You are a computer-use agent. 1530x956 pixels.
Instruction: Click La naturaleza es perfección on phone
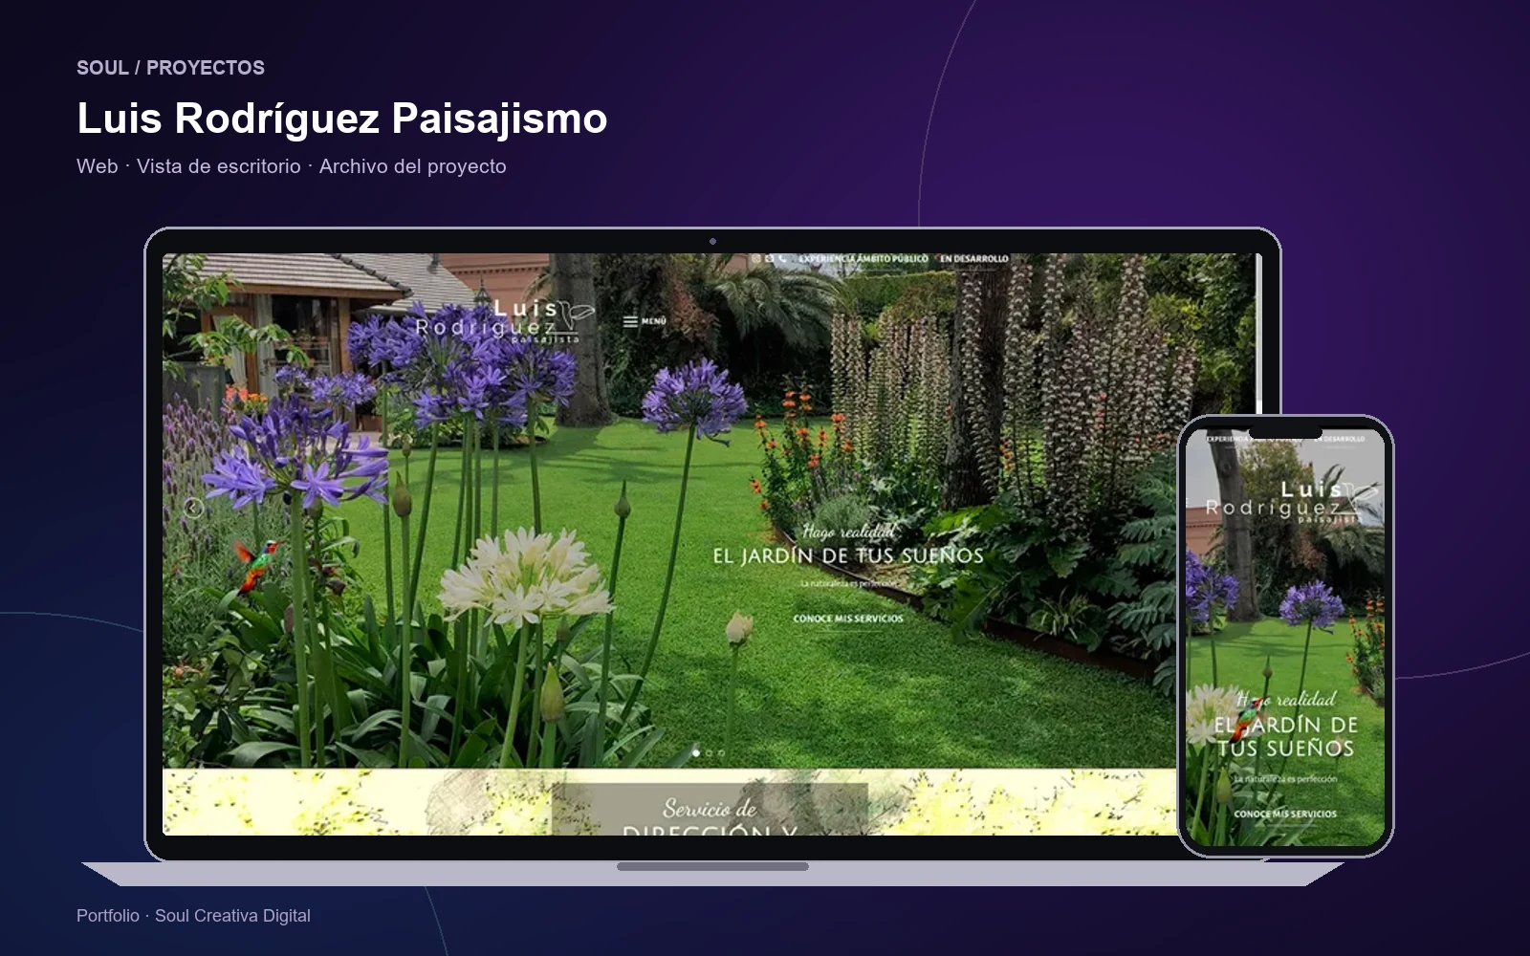point(1285,779)
